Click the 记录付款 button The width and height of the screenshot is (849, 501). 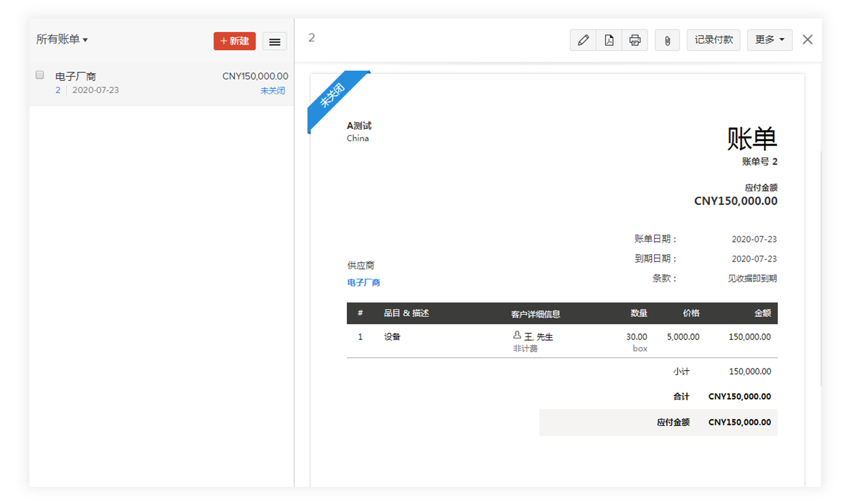(x=713, y=40)
